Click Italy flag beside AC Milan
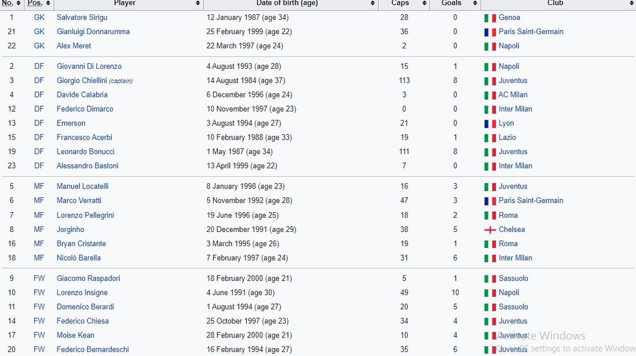 coord(490,96)
